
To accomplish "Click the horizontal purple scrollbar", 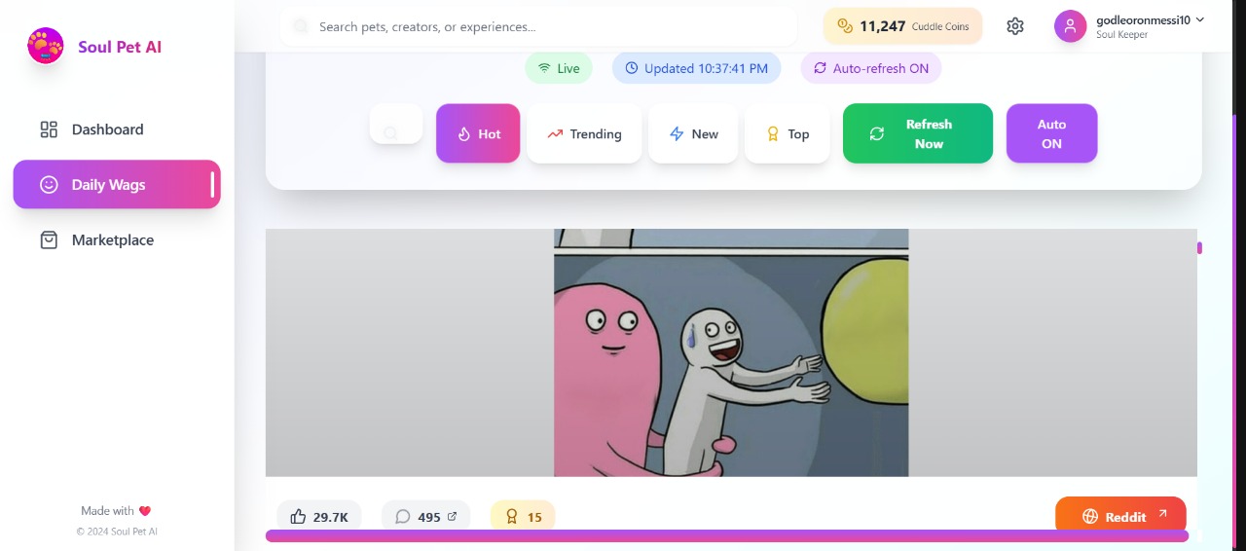I will [727, 535].
